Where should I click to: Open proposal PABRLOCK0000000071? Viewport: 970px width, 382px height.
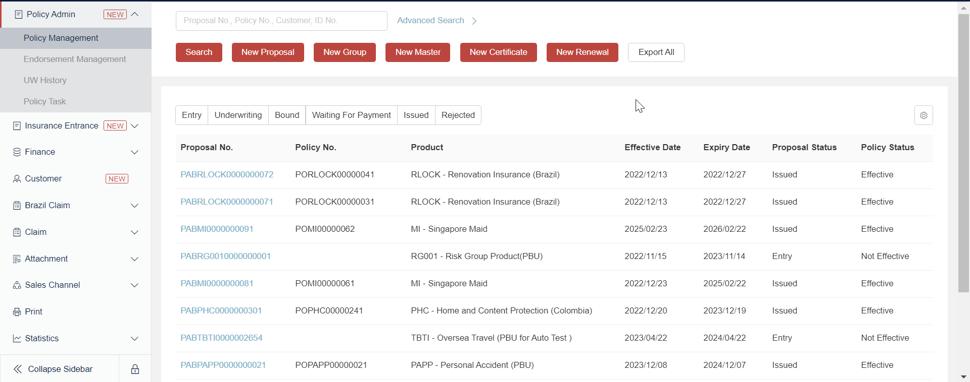tap(227, 202)
